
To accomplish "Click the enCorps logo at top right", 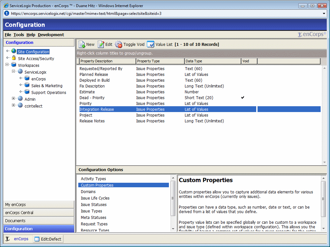I will [x=312, y=34].
